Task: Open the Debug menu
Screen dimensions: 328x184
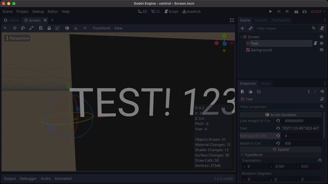Action: (38, 11)
